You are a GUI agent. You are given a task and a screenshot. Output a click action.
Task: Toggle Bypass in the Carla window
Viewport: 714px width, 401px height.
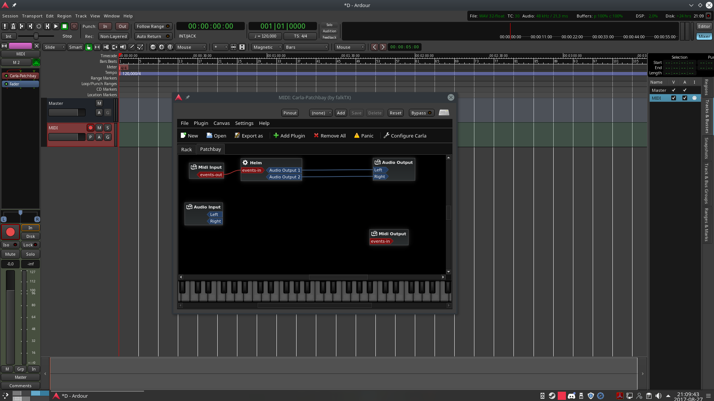421,113
